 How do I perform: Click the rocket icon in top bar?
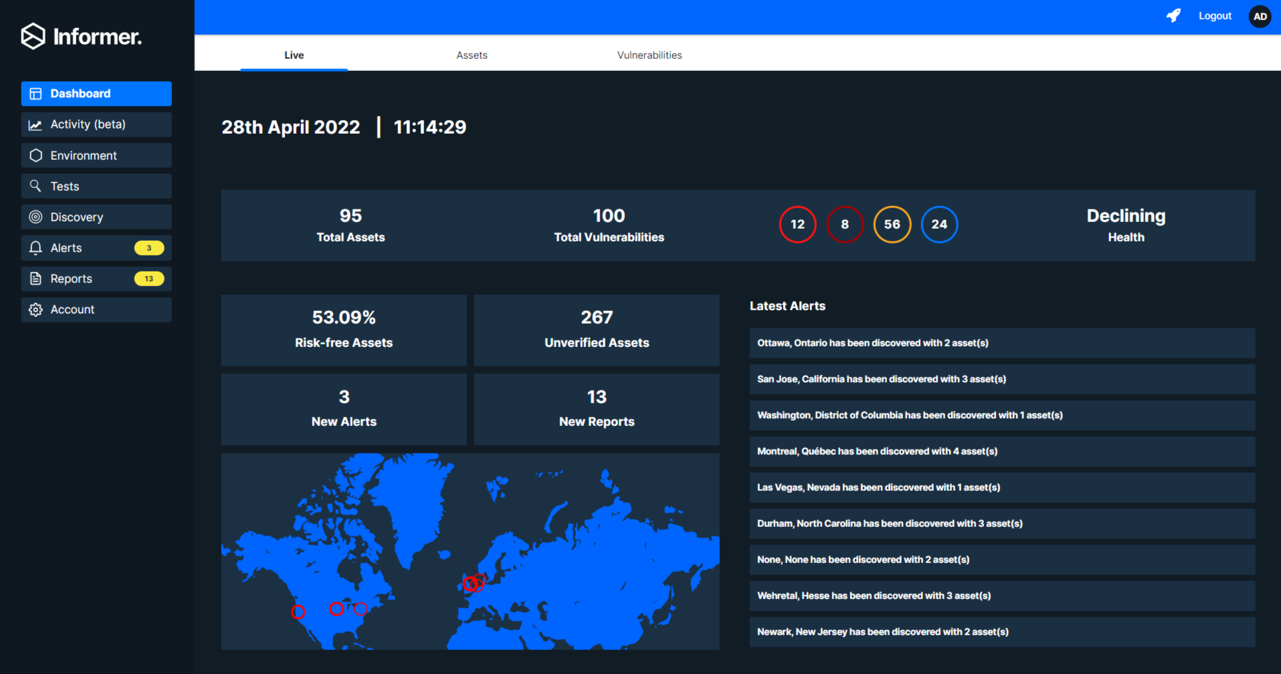pos(1173,16)
